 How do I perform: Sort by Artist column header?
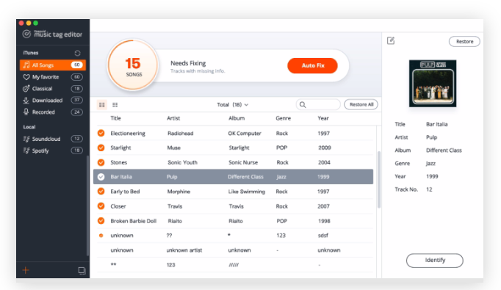[x=173, y=118]
